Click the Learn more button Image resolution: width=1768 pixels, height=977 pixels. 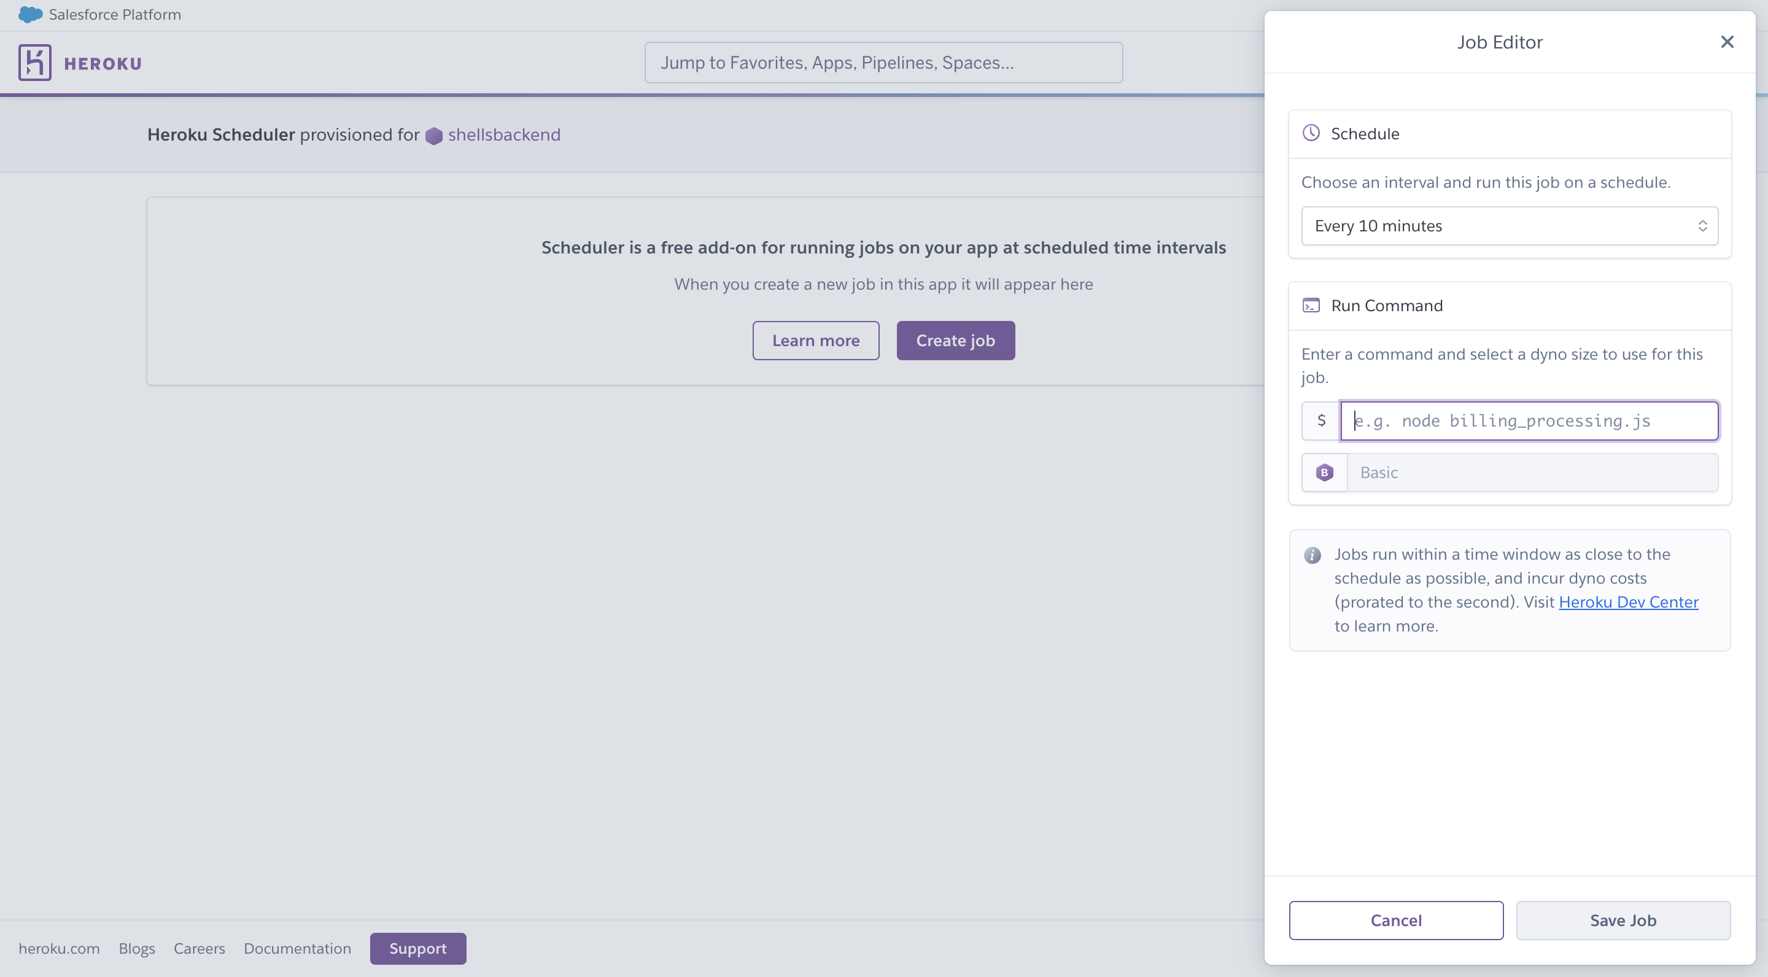point(815,341)
